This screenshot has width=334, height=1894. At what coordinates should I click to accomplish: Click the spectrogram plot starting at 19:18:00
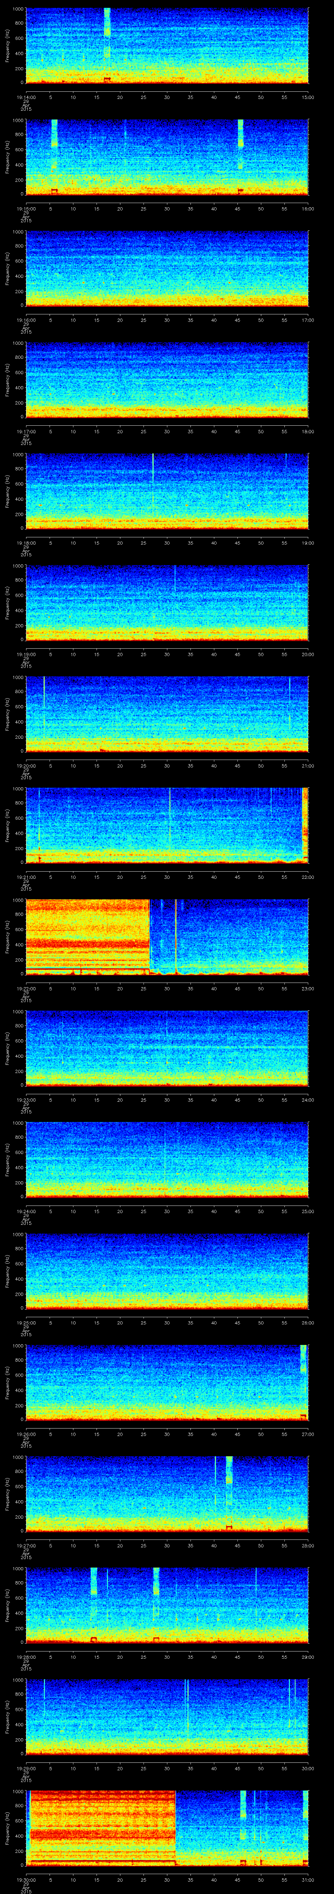click(x=167, y=491)
